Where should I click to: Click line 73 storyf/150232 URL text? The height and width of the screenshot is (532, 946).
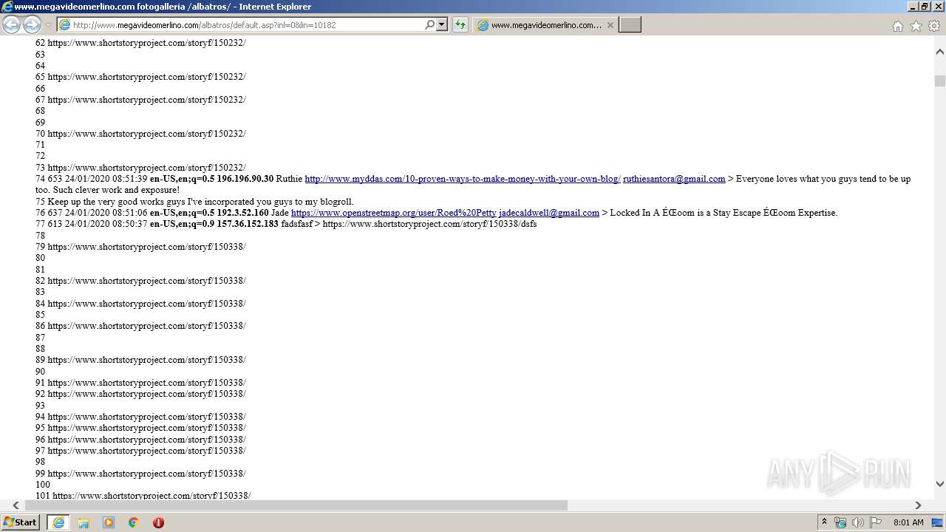click(x=147, y=168)
